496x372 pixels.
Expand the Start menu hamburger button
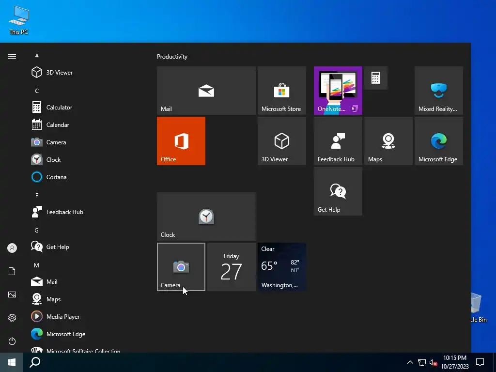pos(12,56)
